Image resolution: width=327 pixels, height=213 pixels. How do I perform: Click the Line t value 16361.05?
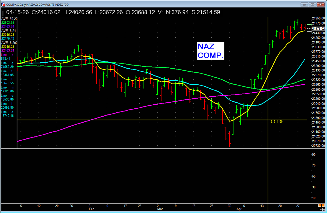coord(8,75)
